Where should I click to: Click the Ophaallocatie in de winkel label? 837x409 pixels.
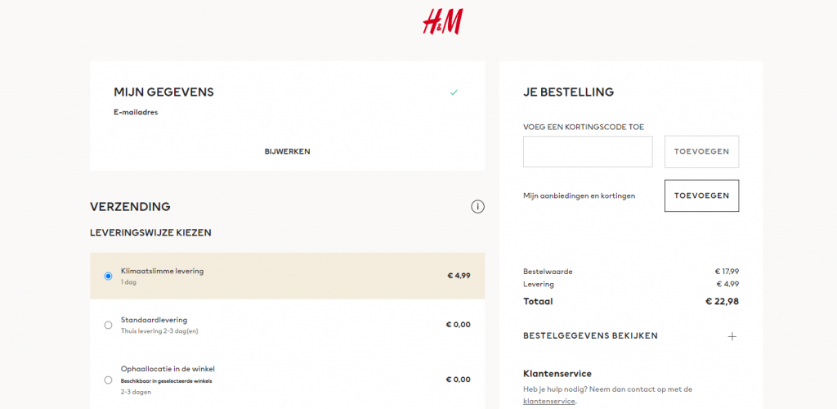click(x=168, y=369)
